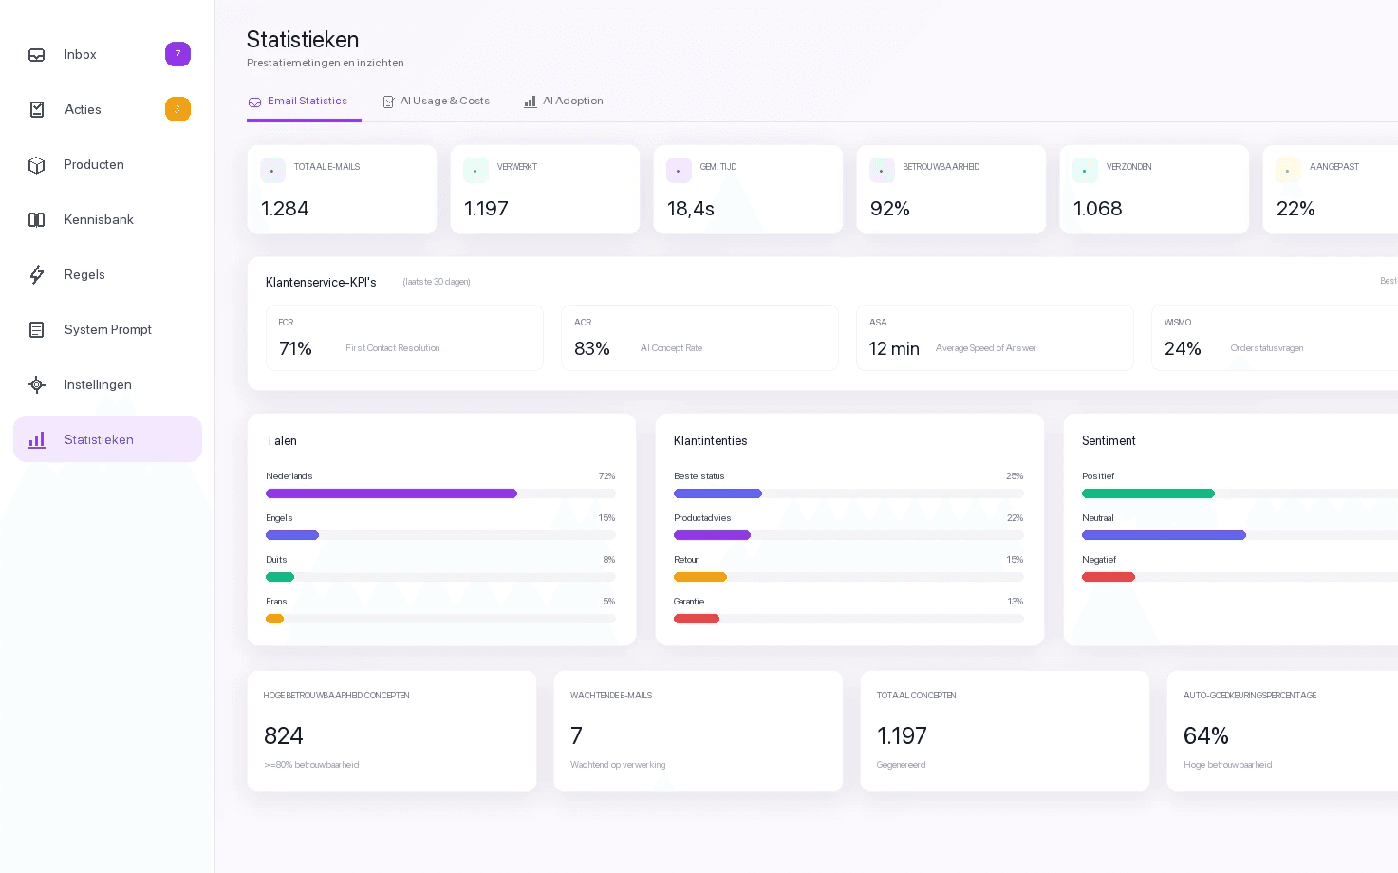Click the Nederlands language progress bar
This screenshot has width=1398, height=873.
(x=440, y=493)
